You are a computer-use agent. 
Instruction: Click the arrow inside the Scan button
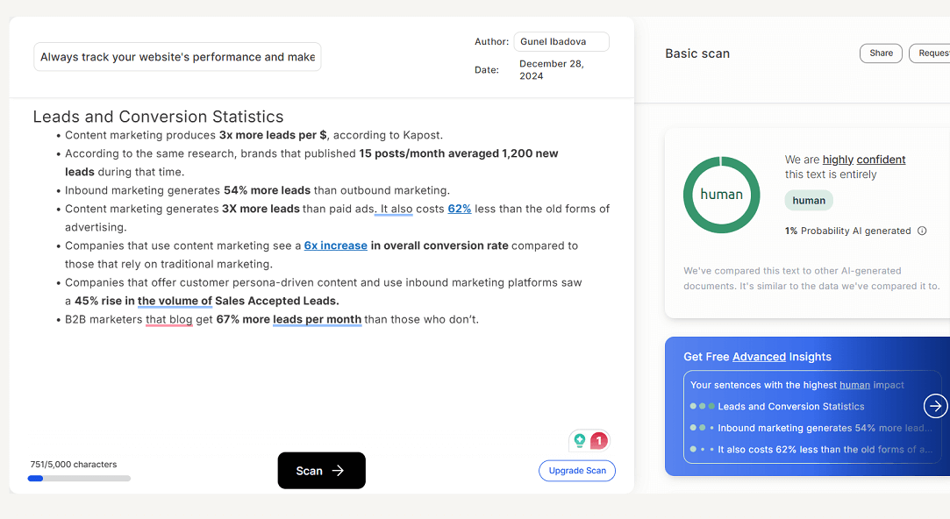338,471
